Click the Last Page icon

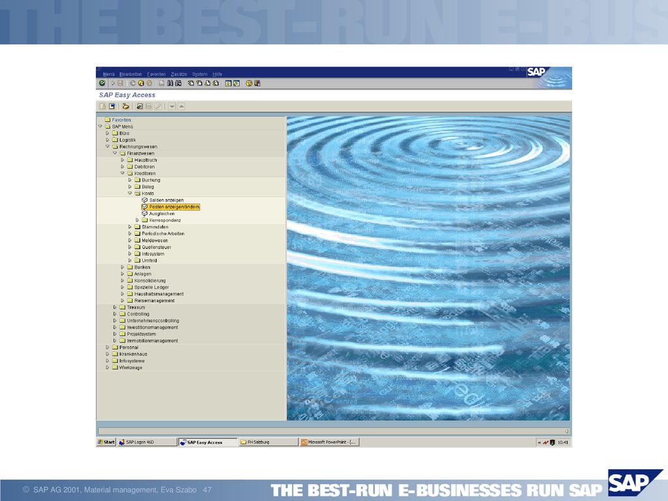tap(215, 83)
